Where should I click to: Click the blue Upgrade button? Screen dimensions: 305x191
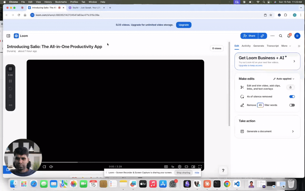(x=183, y=25)
